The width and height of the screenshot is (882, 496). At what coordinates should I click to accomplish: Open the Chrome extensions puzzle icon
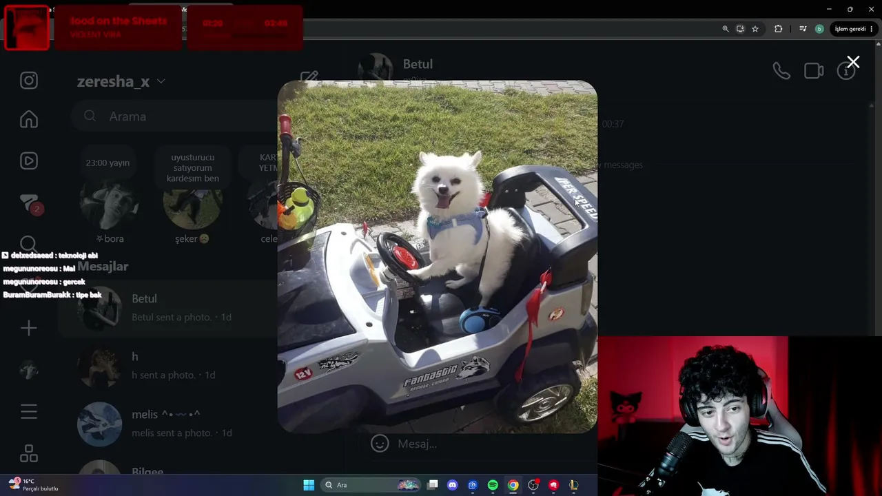tap(779, 29)
